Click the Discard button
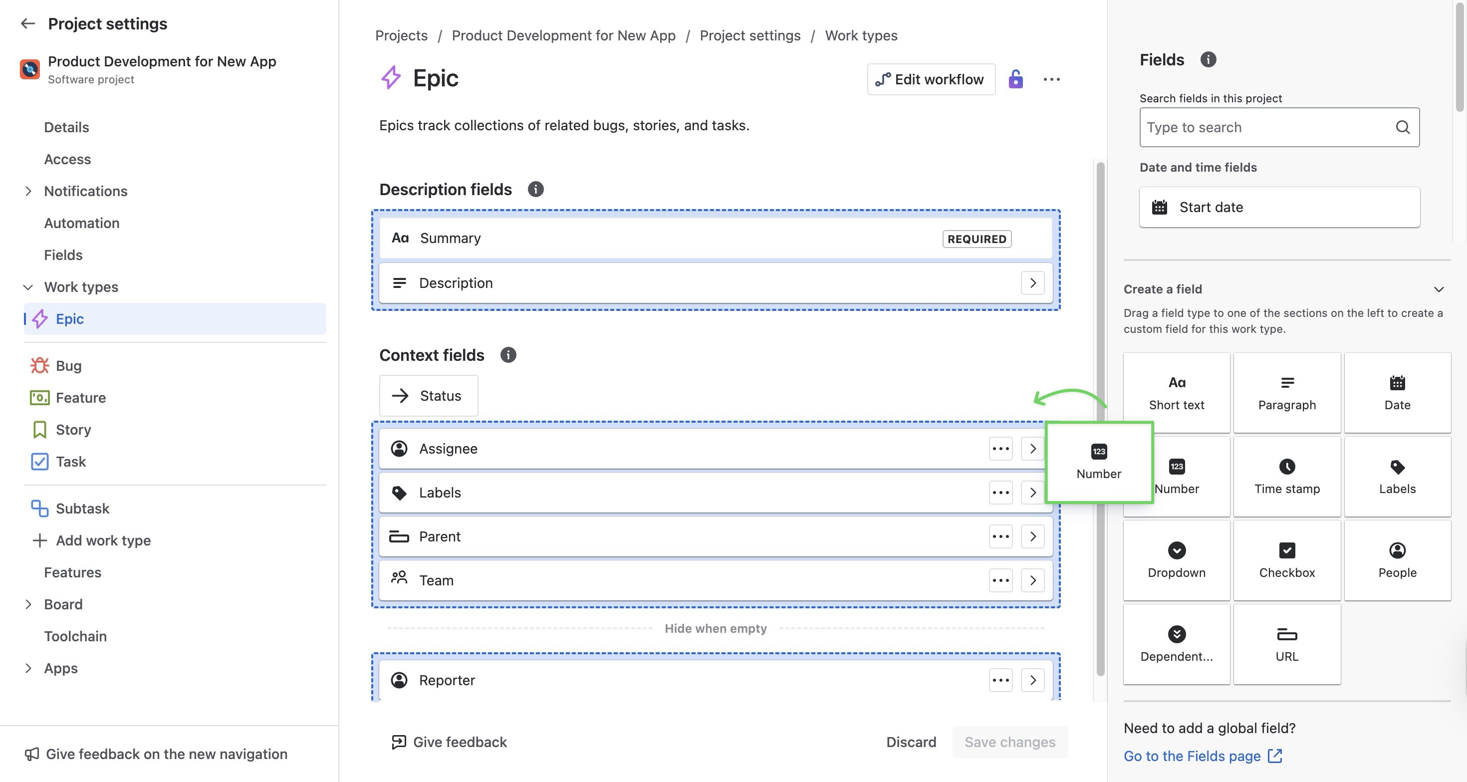The image size is (1467, 782). (x=911, y=742)
